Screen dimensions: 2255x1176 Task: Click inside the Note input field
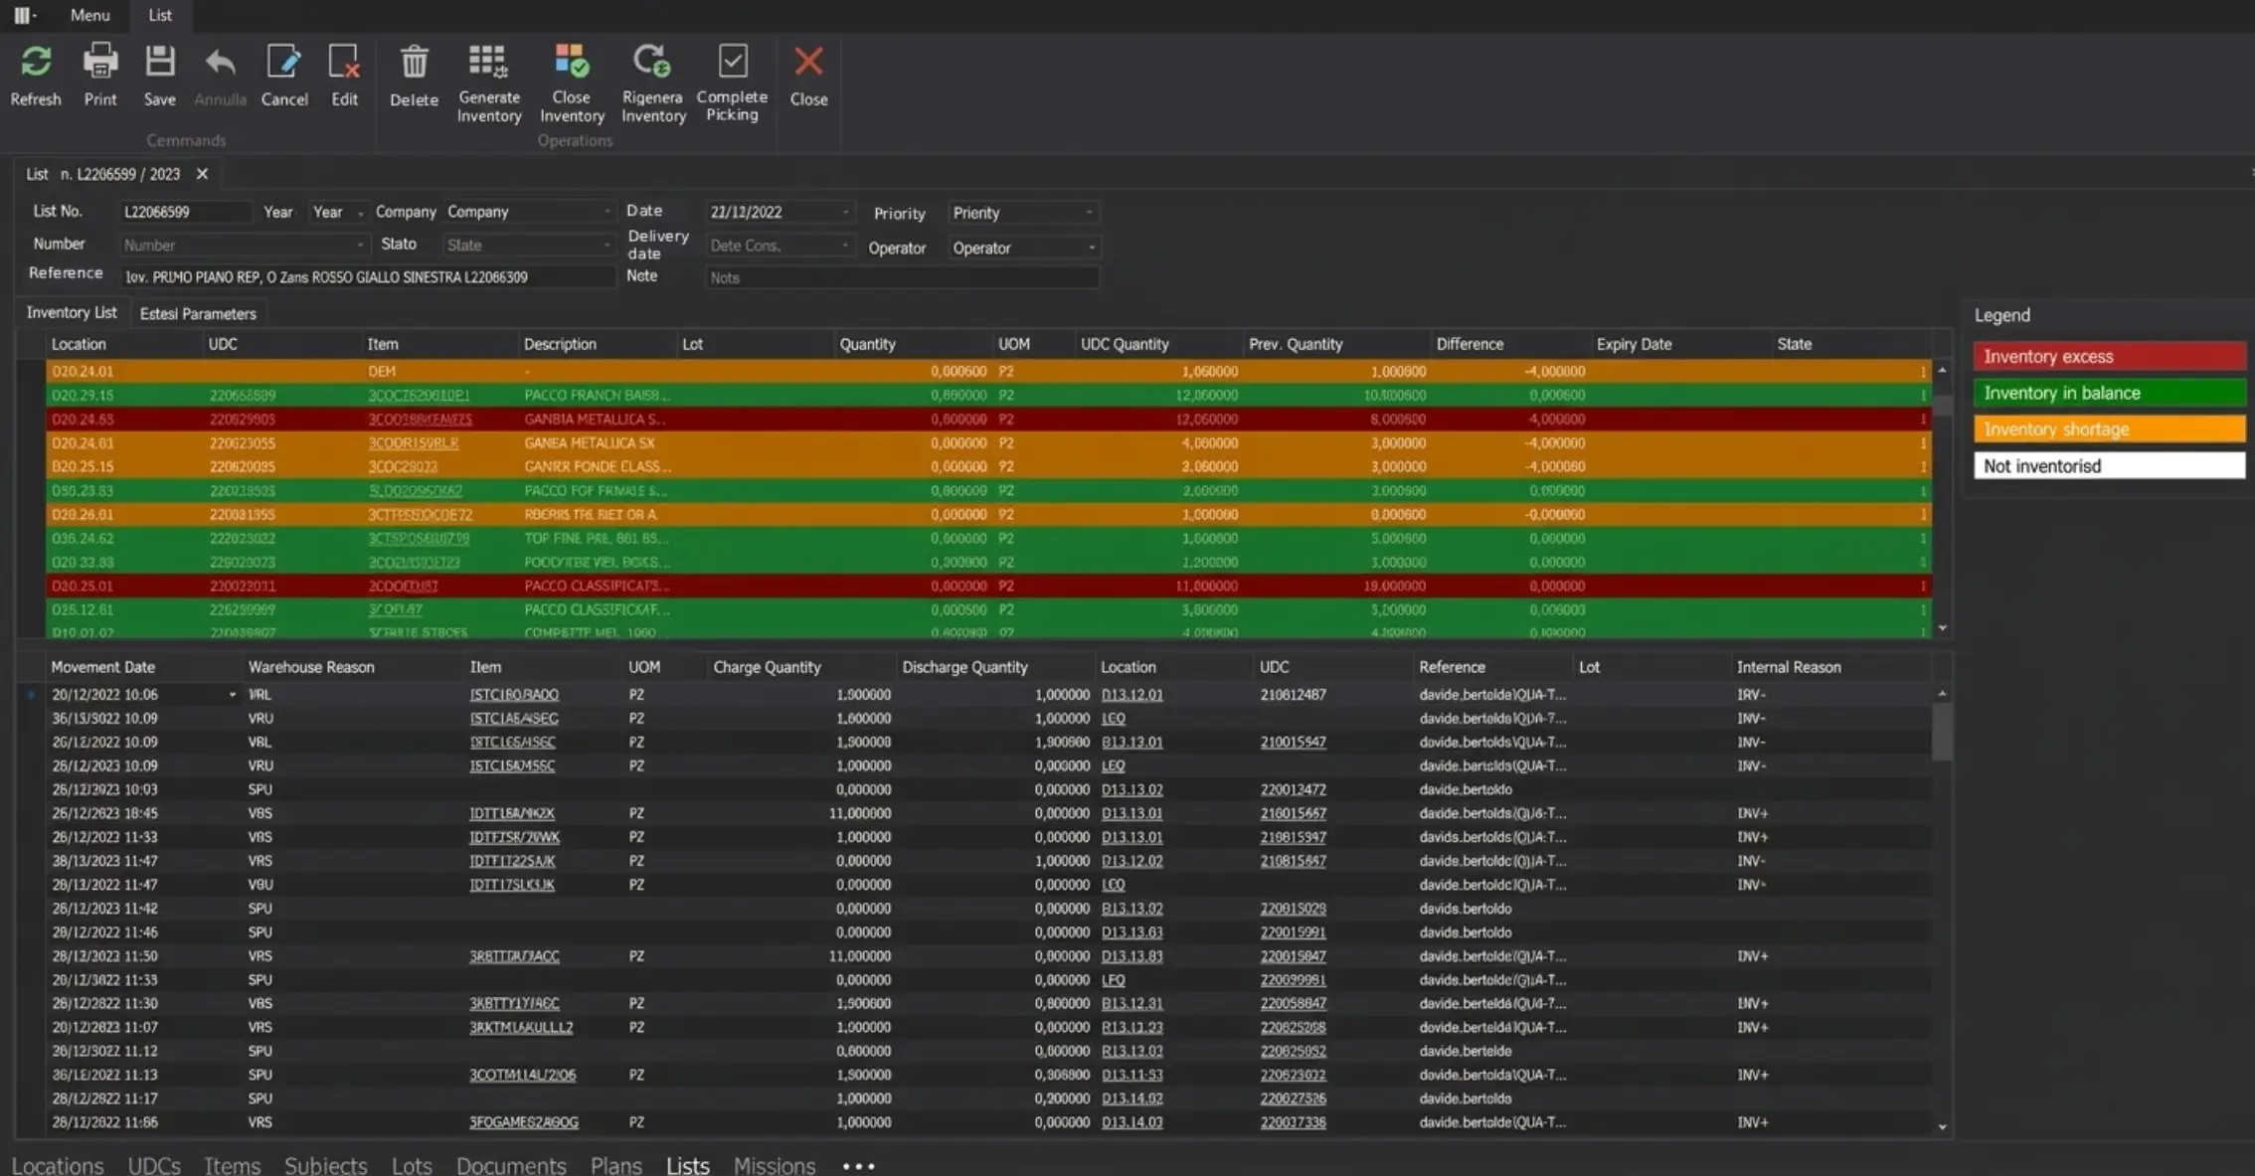pyautogui.click(x=900, y=277)
